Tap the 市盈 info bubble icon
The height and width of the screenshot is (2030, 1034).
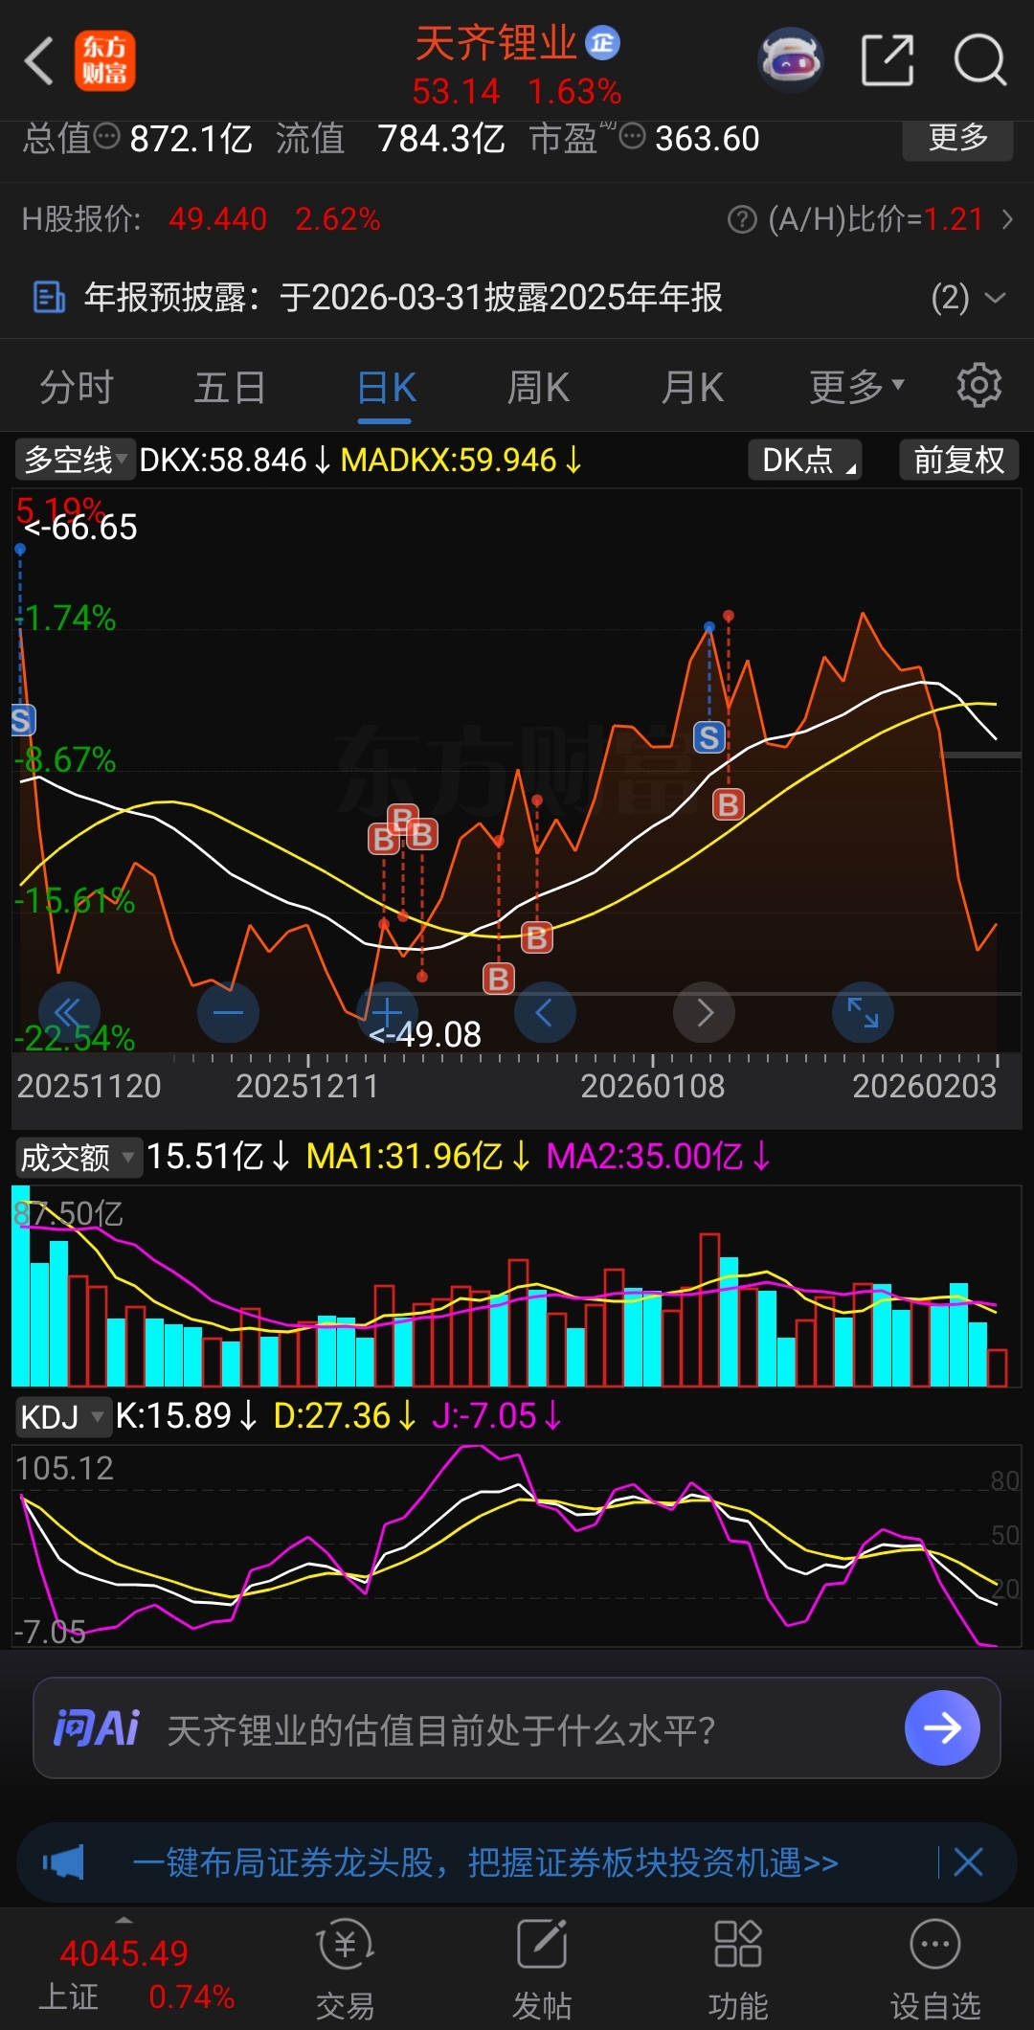point(632,137)
